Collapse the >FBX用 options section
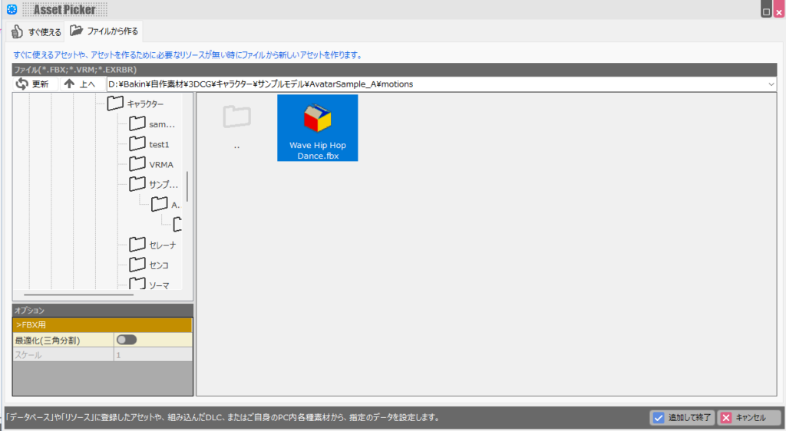This screenshot has height=431, width=786. pos(102,325)
